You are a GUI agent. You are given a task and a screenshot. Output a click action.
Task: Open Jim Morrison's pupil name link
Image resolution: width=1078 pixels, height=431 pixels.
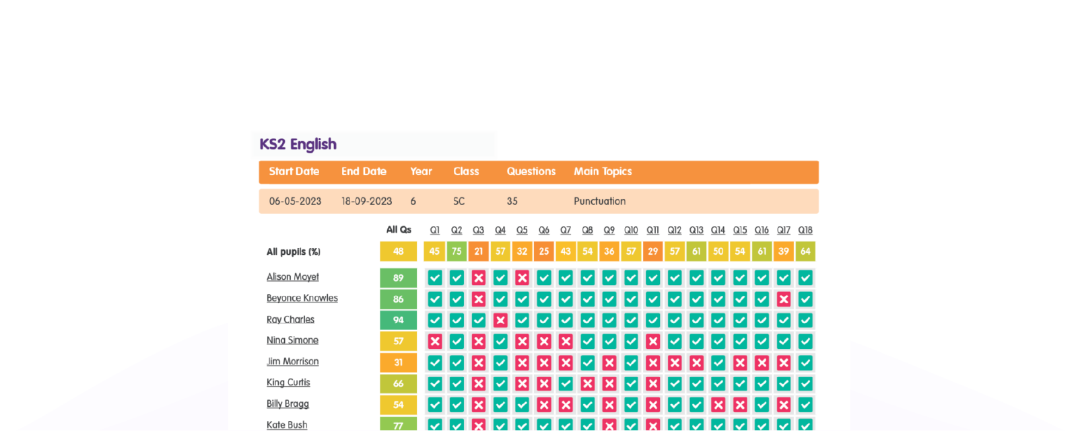tap(292, 362)
